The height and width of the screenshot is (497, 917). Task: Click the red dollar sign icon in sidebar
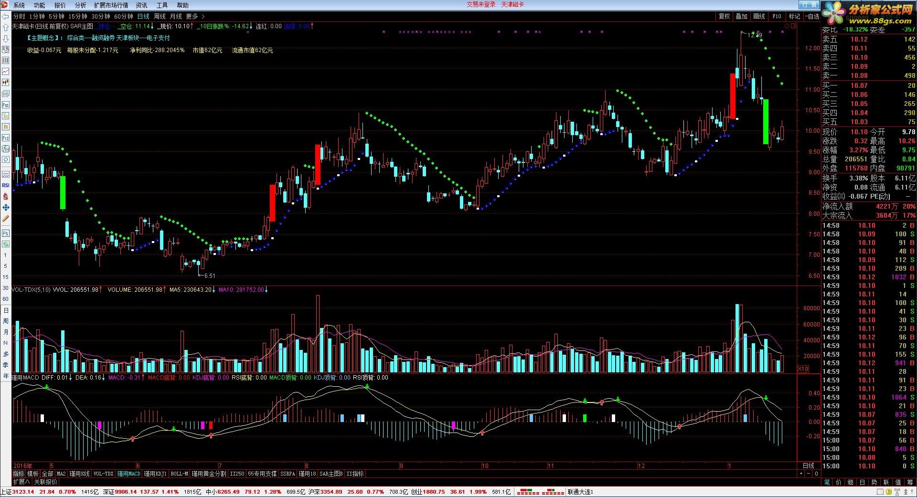6,196
